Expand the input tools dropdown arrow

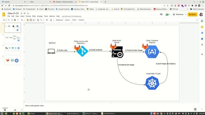(x=53, y=20)
